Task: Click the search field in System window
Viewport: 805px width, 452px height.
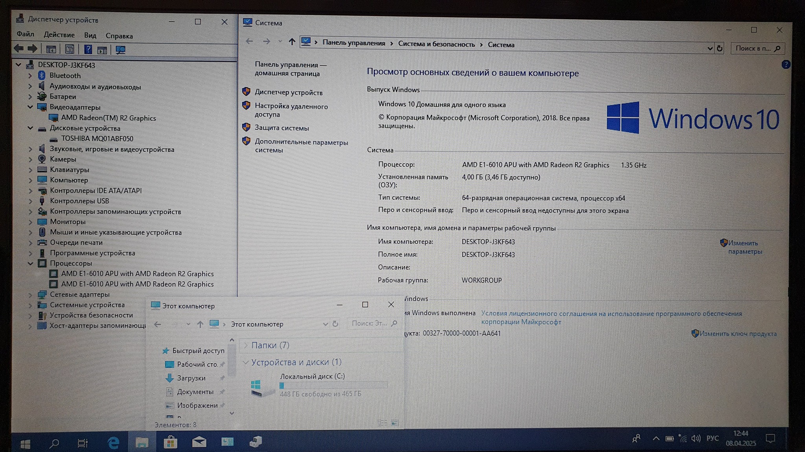Action: [753, 48]
